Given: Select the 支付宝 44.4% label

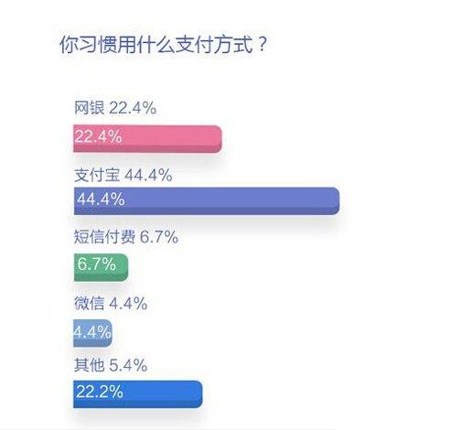Looking at the screenshot, I should click(123, 175).
